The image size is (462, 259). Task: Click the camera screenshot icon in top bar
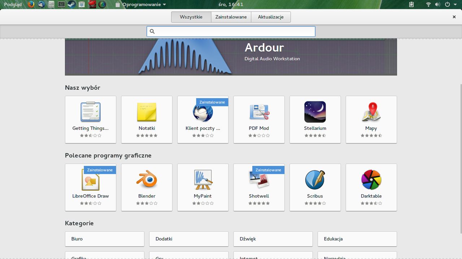pos(82,4)
